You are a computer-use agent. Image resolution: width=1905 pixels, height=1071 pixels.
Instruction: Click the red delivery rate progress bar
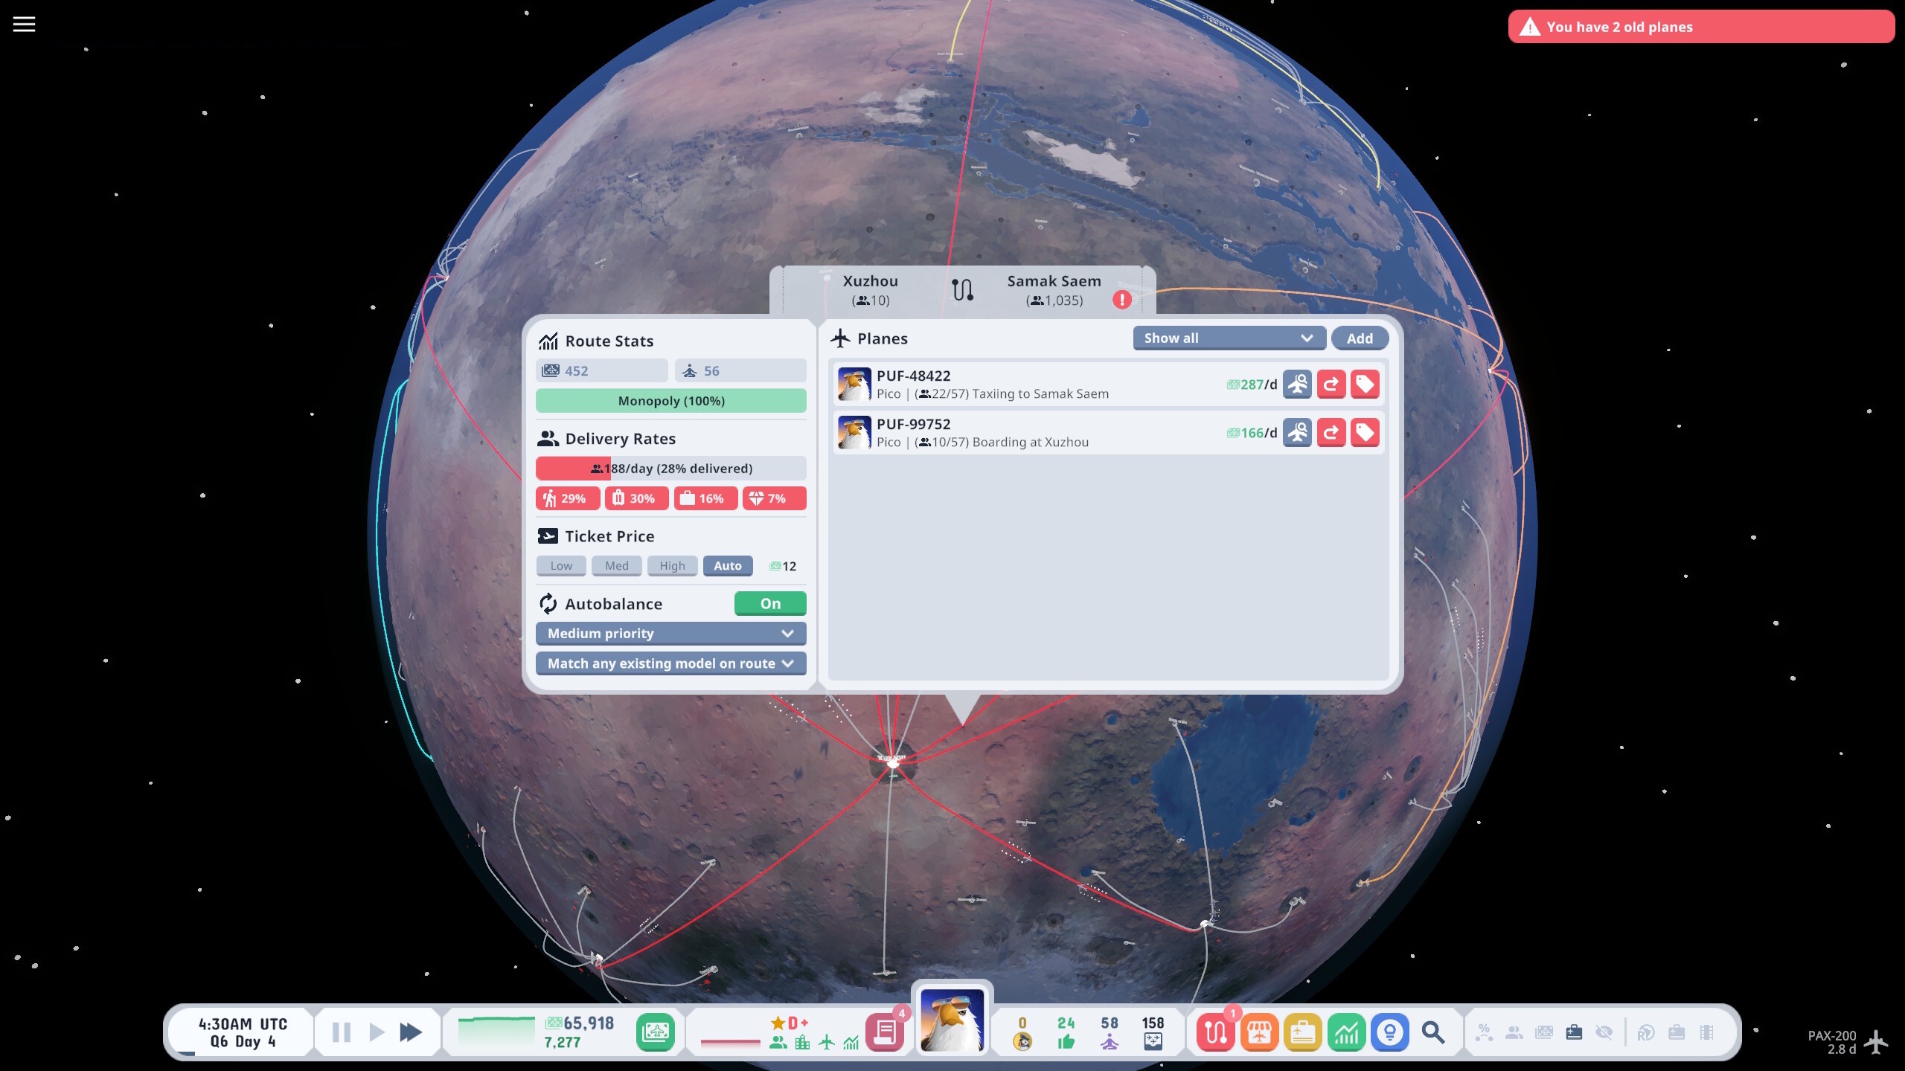coord(670,468)
